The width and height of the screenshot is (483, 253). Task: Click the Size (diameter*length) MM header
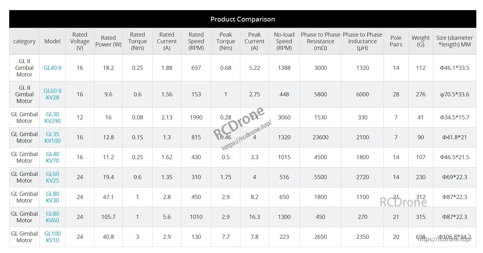tap(454, 41)
